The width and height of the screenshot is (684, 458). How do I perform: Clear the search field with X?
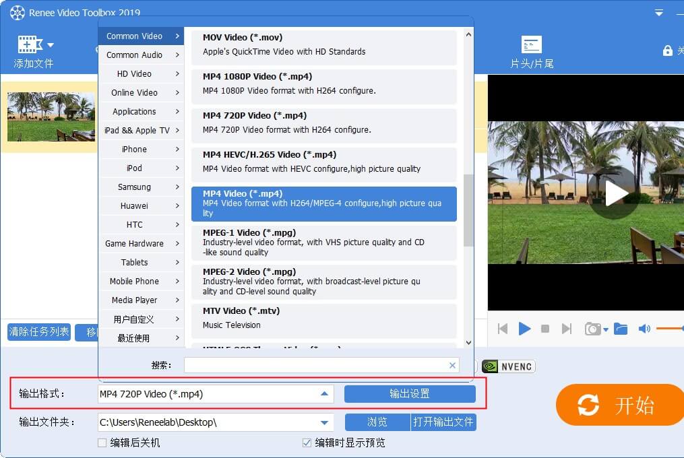pos(452,366)
